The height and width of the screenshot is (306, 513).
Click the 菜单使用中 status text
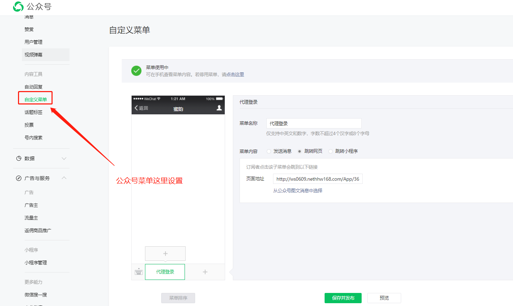coord(157,67)
